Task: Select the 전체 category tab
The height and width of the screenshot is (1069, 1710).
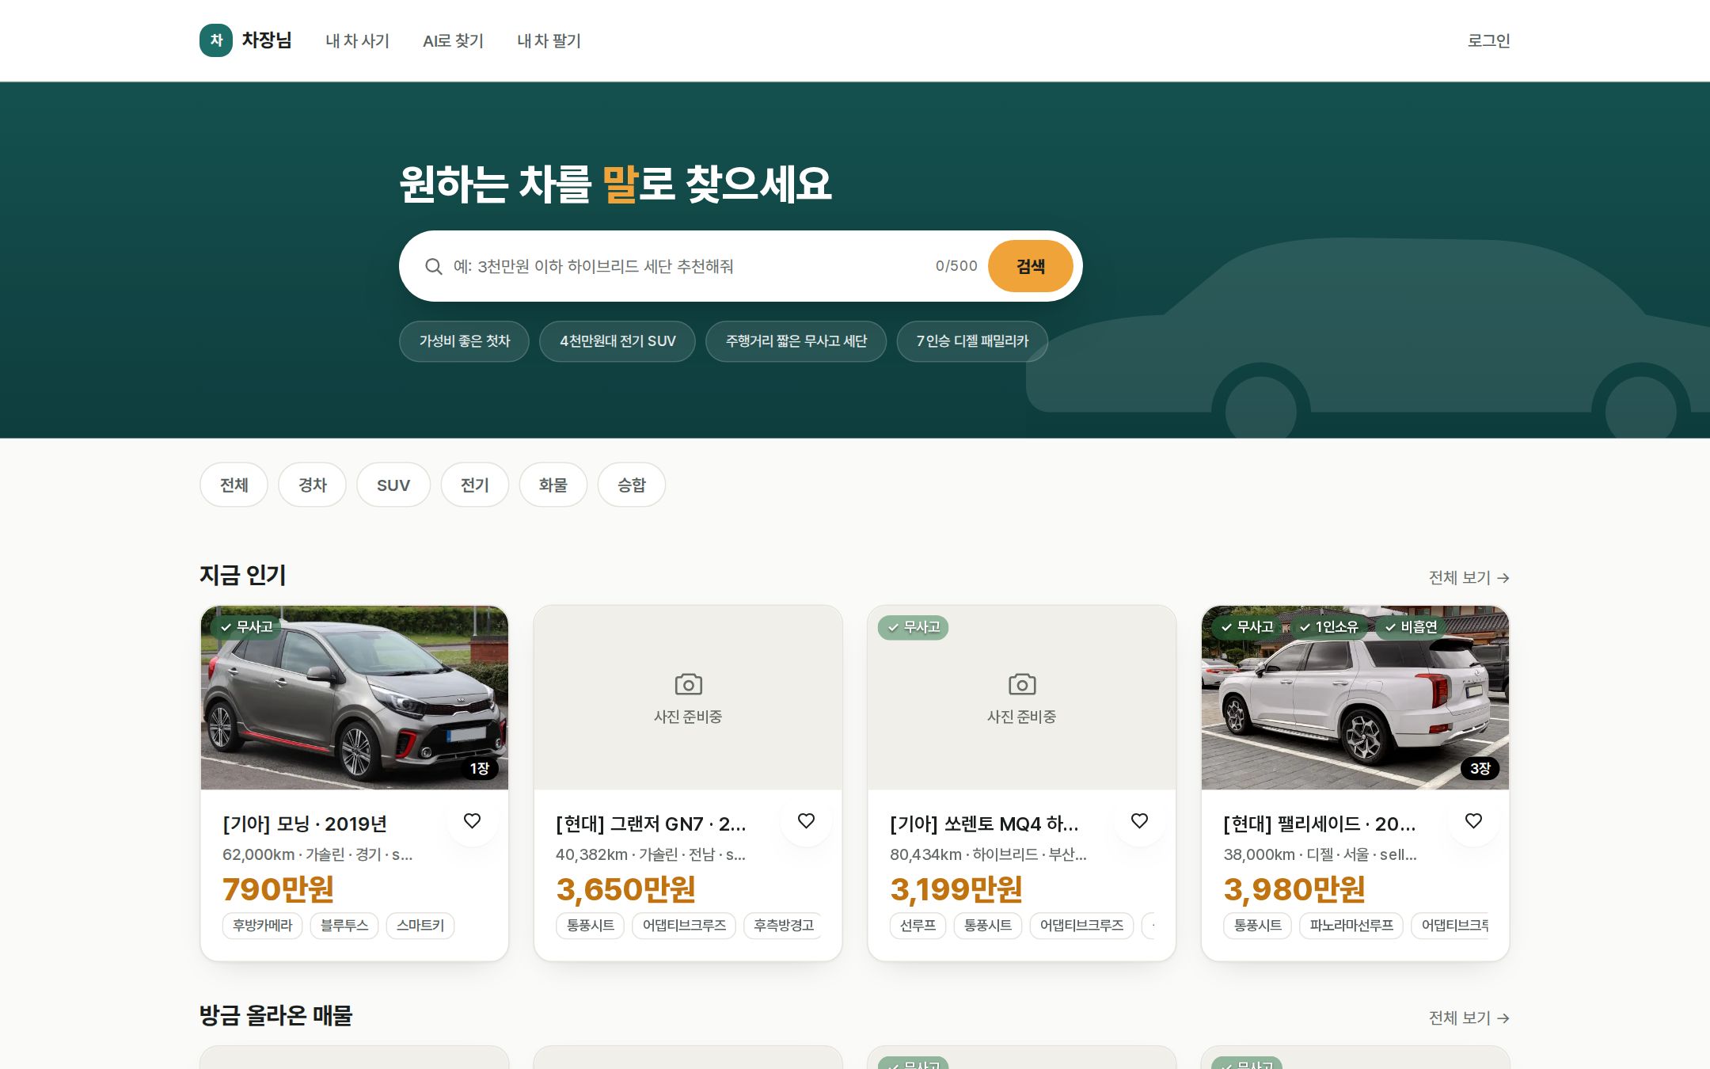Action: pos(234,485)
